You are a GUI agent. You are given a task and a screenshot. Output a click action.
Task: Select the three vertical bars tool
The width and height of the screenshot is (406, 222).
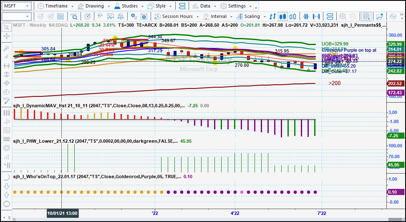pyautogui.click(x=7, y=113)
